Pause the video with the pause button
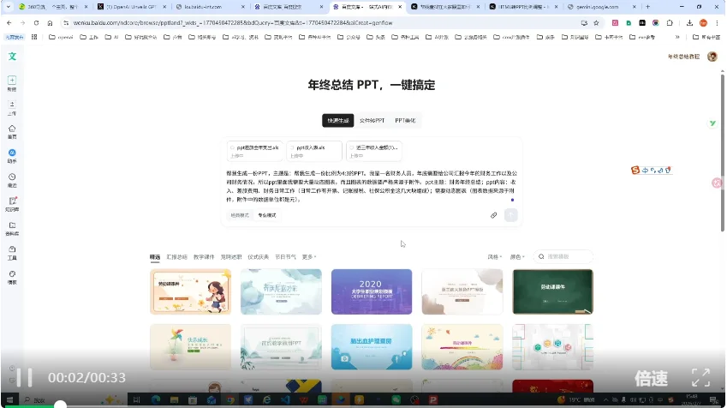The image size is (727, 408). pos(24,378)
